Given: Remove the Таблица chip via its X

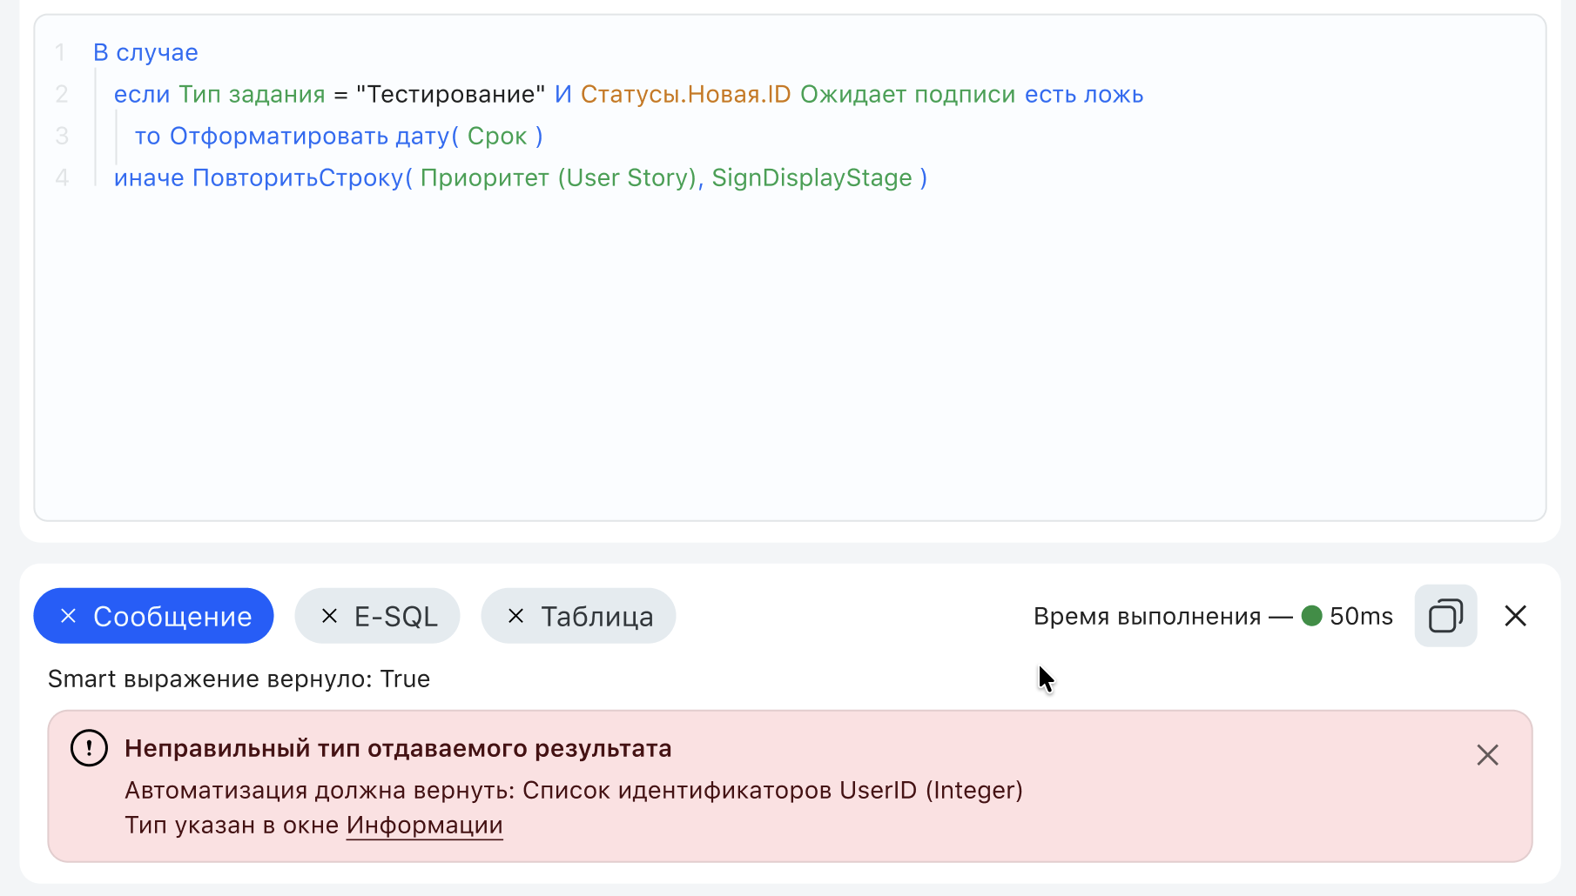Looking at the screenshot, I should tap(517, 616).
